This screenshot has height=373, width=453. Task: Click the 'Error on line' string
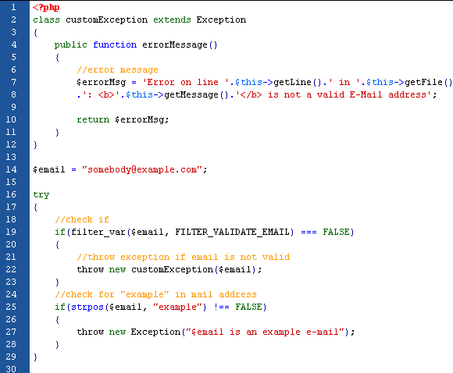tap(183, 82)
